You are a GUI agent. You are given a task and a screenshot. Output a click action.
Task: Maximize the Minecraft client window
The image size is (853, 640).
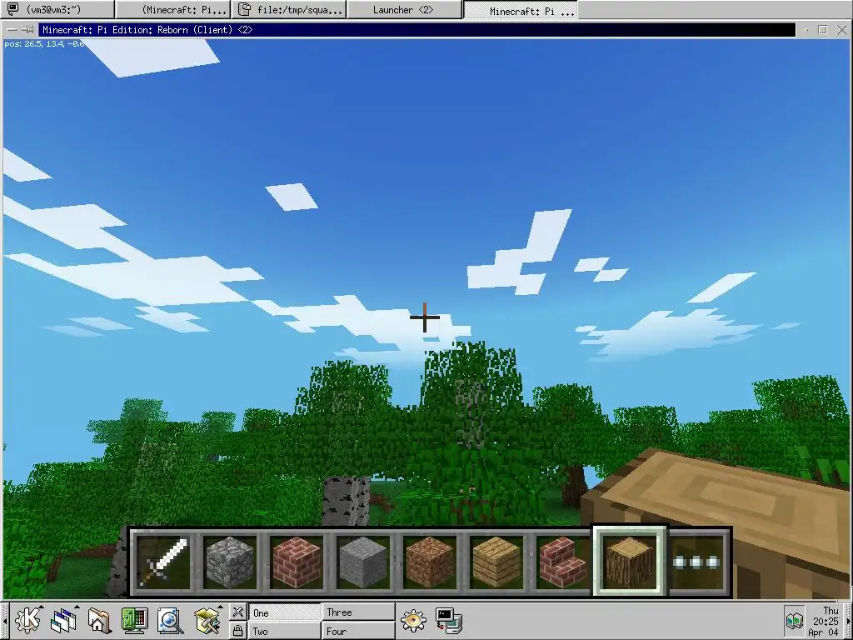(822, 29)
